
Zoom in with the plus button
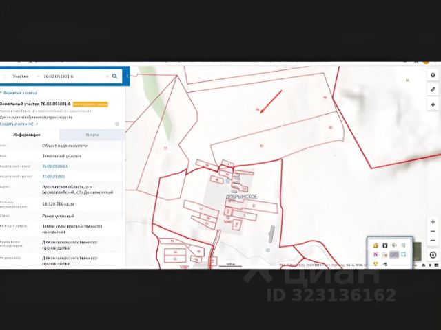[433, 222]
